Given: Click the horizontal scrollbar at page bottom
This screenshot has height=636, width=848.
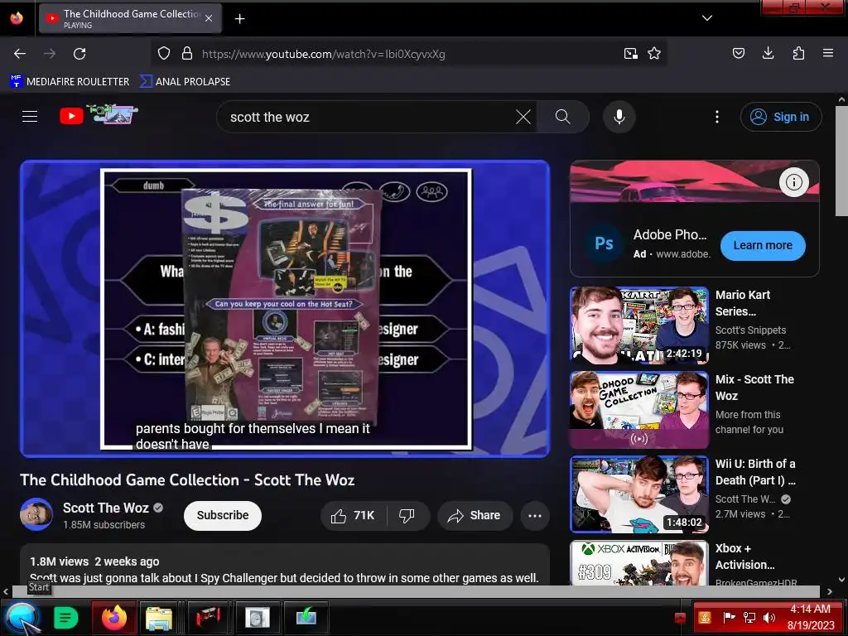Looking at the screenshot, I should tap(417, 591).
